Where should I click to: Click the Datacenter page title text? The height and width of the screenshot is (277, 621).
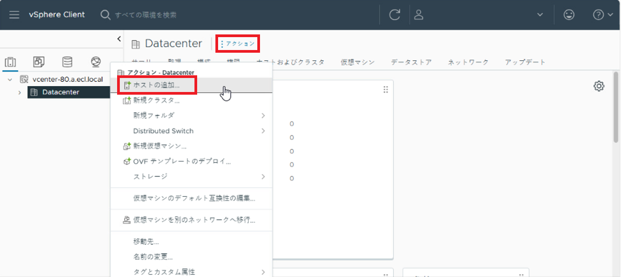[x=174, y=44]
